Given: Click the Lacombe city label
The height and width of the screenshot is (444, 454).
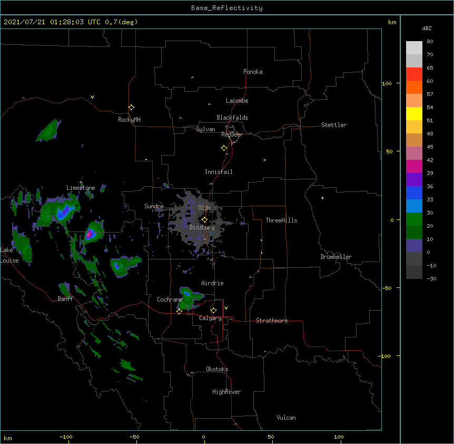Looking at the screenshot, I should tap(237, 101).
